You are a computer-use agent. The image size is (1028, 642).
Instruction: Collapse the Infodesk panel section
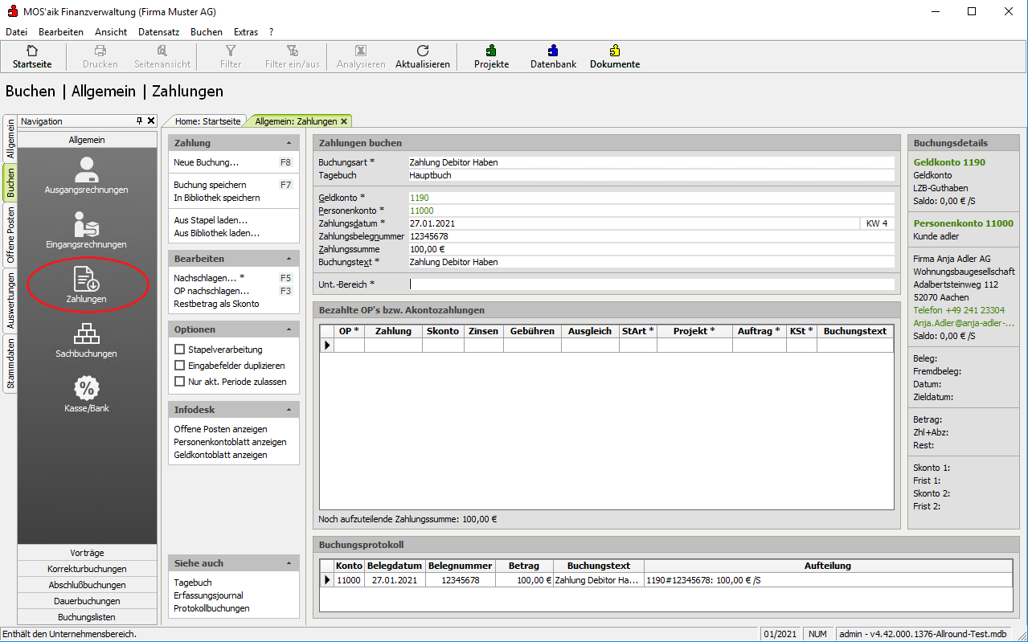[x=288, y=410]
